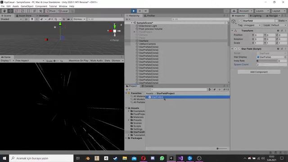Open Transform component preset icon
Screen dimensions: 288x162
pos(282,31)
